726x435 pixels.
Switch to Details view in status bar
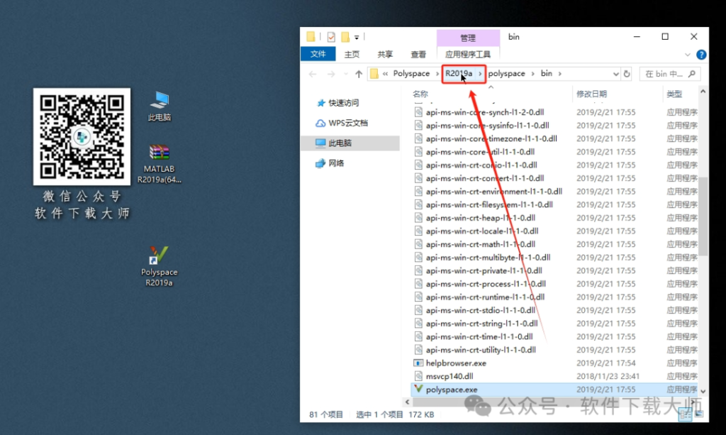(x=685, y=414)
